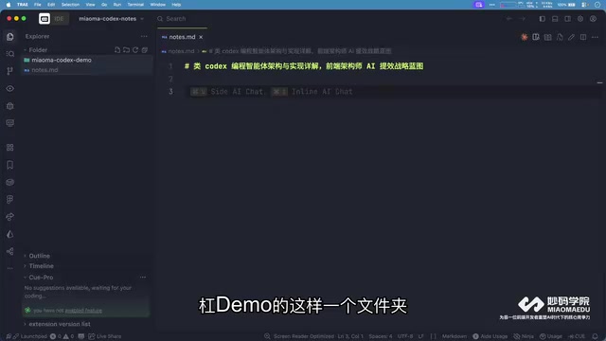This screenshot has width=606, height=341.
Task: Toggle bottom panel visibility
Action: click(555, 19)
